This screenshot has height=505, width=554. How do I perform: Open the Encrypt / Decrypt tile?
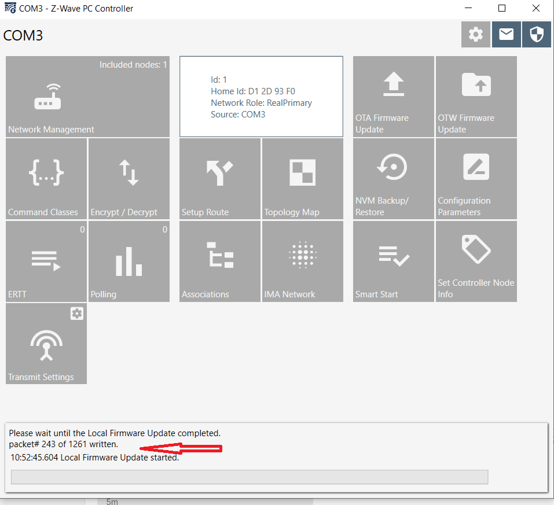[x=129, y=179]
